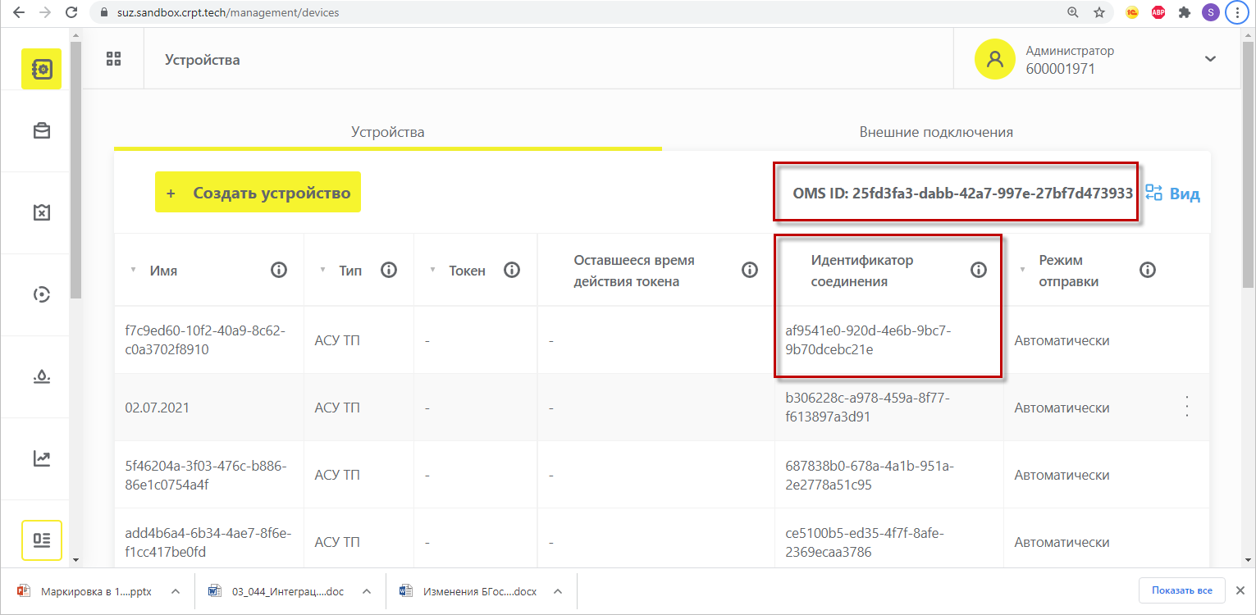Screen dimensions: 1256x615
Task: Show info for the Тип column
Action: (389, 270)
